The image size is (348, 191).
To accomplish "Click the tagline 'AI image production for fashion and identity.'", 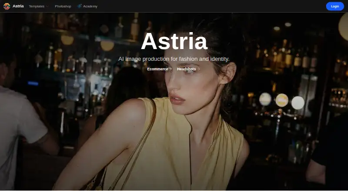I will point(174,59).
